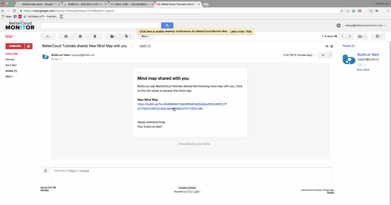The image size is (391, 205).
Task: Close the chrome web store tab
Action: 59,4
